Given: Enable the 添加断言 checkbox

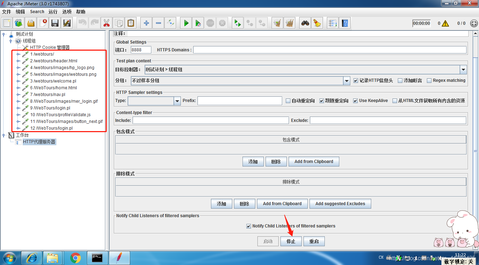Looking at the screenshot, I should [x=400, y=81].
